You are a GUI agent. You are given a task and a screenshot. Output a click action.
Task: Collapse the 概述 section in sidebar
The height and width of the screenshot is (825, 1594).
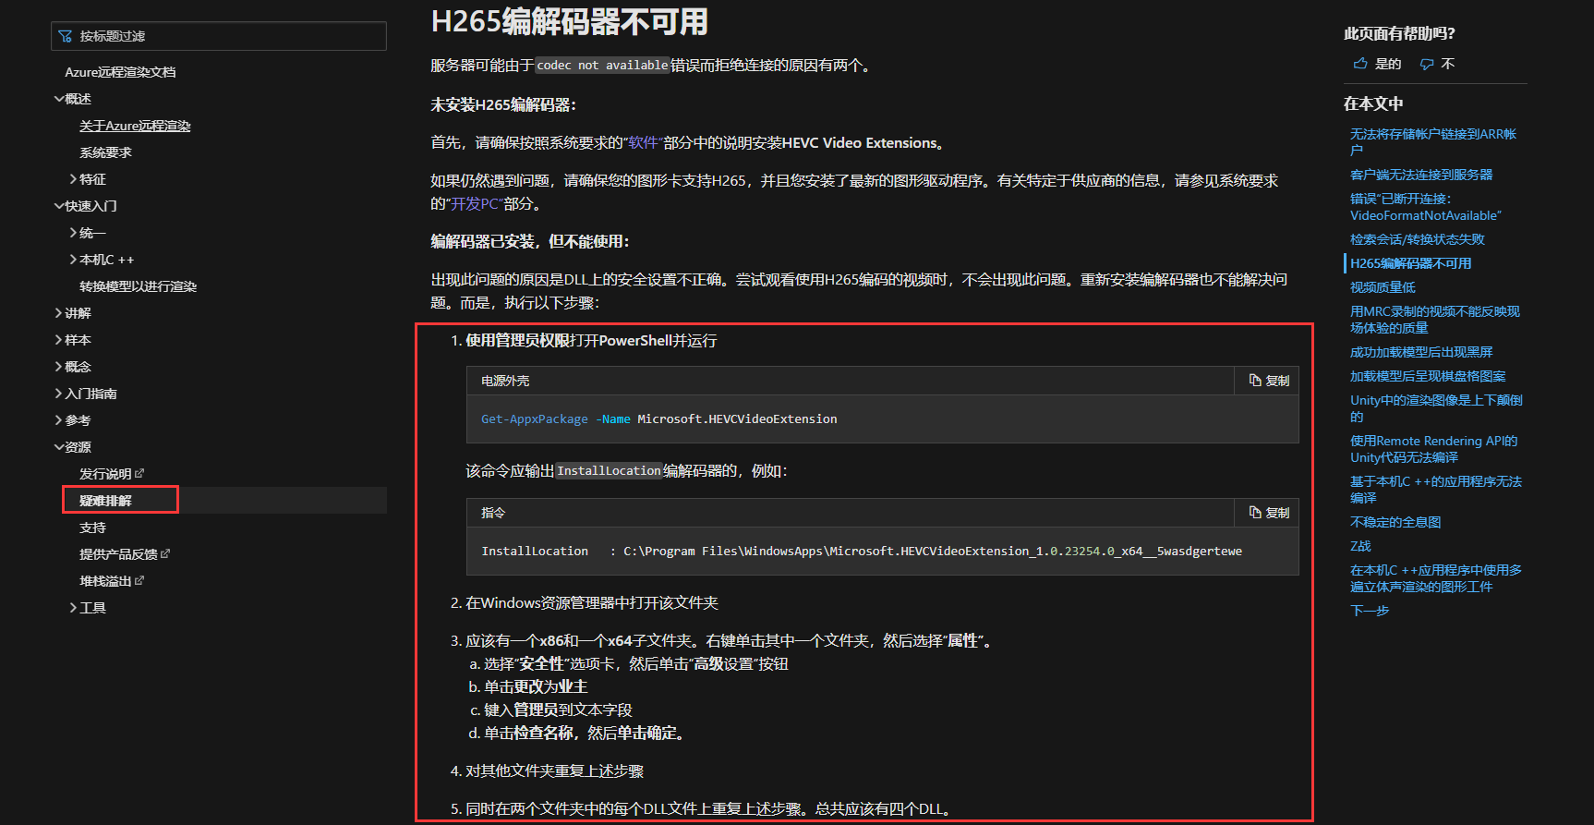pyautogui.click(x=59, y=99)
